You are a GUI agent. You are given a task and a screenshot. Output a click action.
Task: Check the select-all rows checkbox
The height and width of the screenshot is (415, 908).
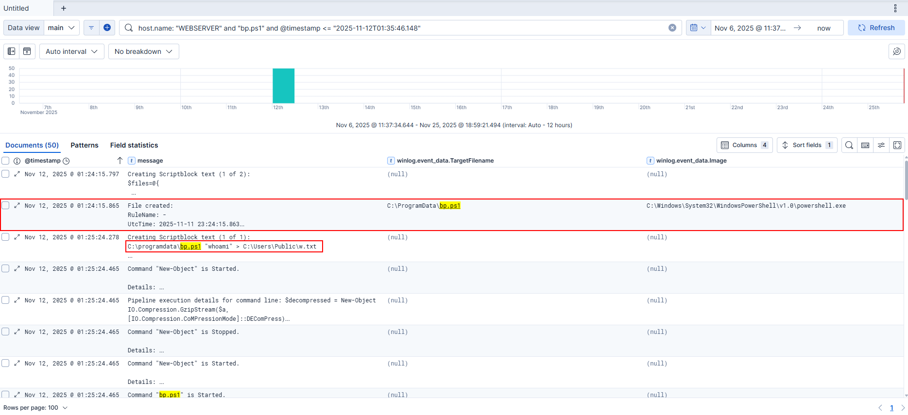coord(5,161)
